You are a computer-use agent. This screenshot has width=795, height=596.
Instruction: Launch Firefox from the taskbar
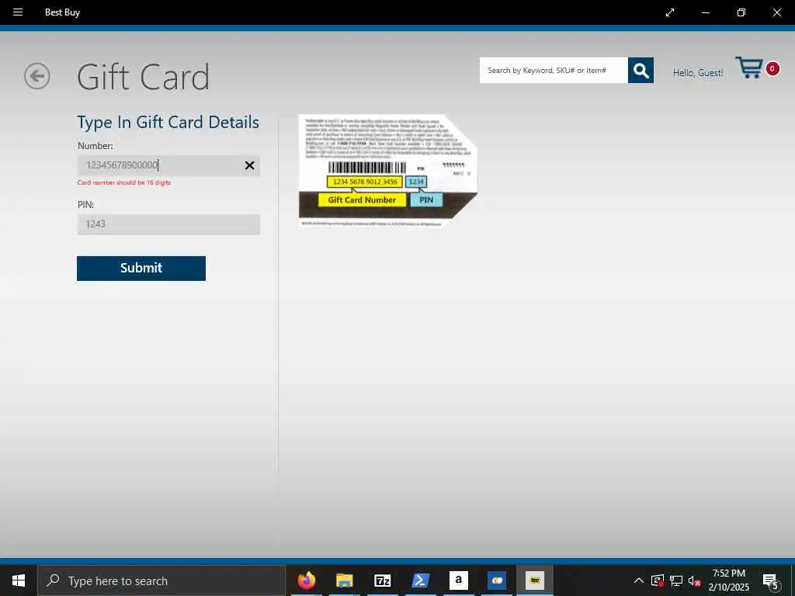tap(306, 580)
